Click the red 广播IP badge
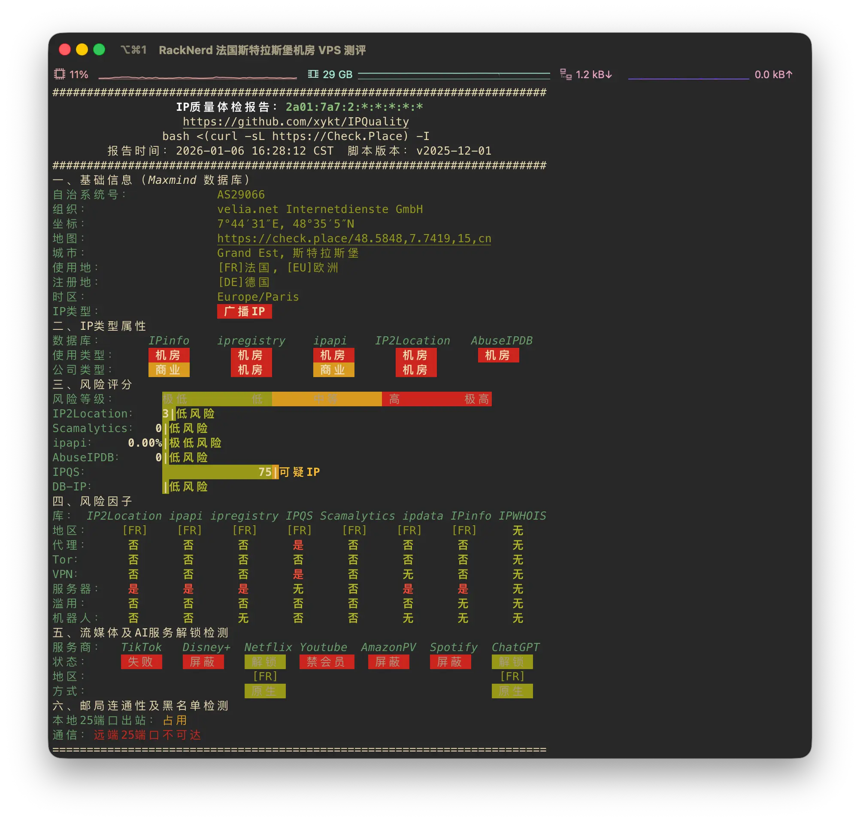 click(244, 311)
